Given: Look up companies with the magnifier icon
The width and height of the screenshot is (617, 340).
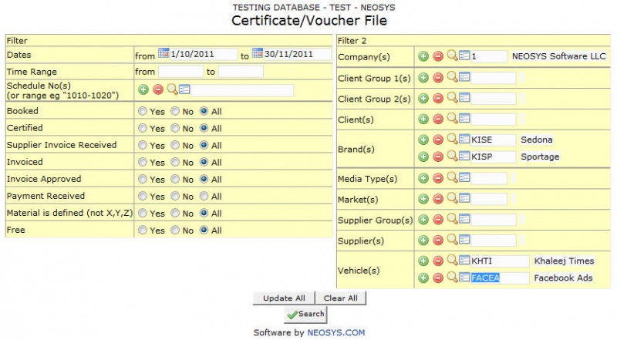Looking at the screenshot, I should coord(452,56).
